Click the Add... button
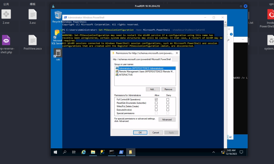Viewport: 274px width, 164px height. tap(153, 89)
